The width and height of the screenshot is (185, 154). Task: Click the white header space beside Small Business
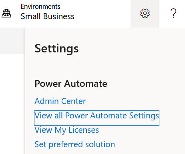[x=102, y=13]
